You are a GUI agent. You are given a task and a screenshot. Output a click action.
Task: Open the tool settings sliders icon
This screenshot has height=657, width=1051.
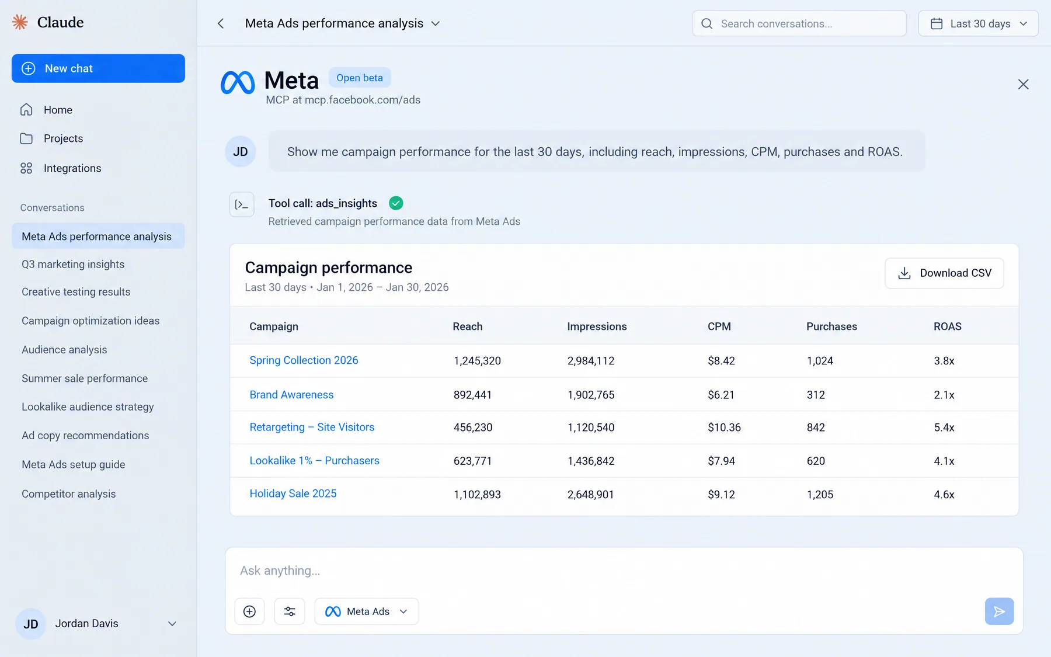point(290,611)
